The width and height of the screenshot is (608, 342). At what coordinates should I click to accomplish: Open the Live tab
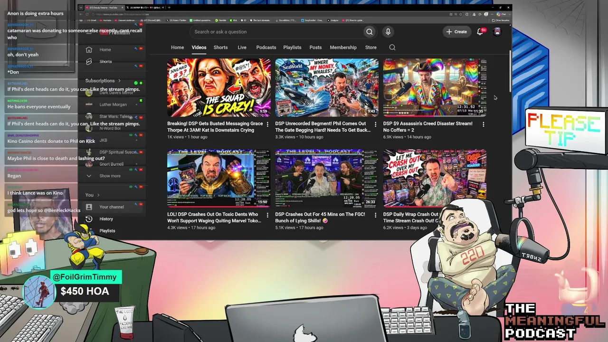click(x=242, y=47)
